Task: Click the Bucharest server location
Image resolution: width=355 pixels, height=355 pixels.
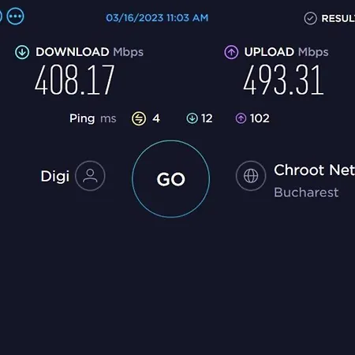Action: 306,192
